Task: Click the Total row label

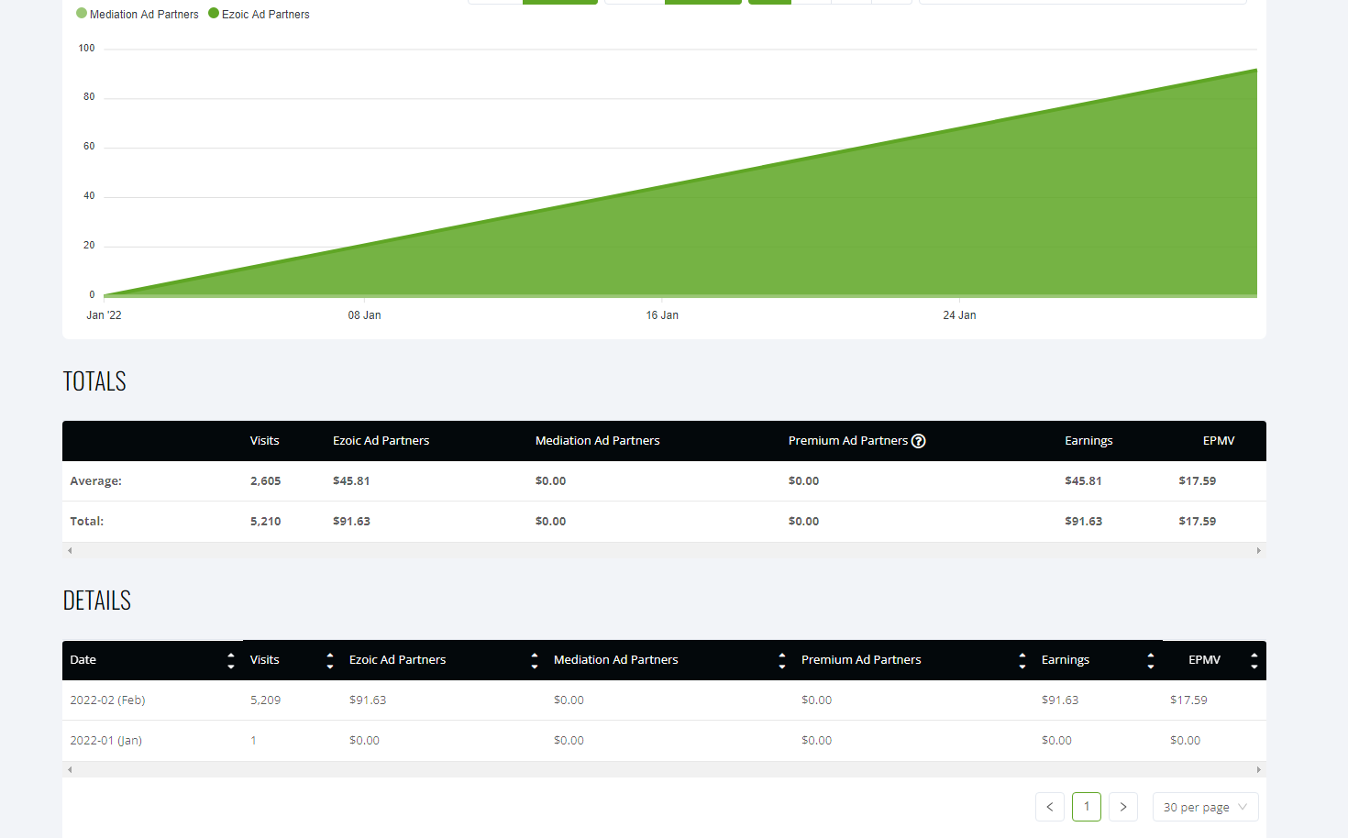Action: (86, 522)
